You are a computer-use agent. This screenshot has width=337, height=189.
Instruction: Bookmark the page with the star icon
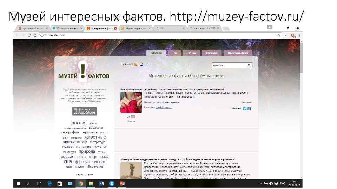click(x=279, y=35)
